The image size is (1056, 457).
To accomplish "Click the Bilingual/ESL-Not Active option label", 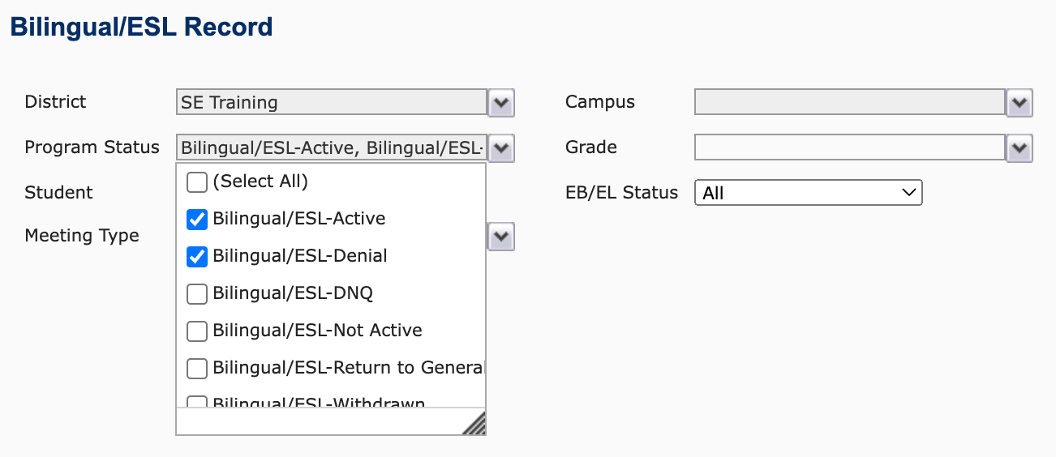I will click(317, 331).
